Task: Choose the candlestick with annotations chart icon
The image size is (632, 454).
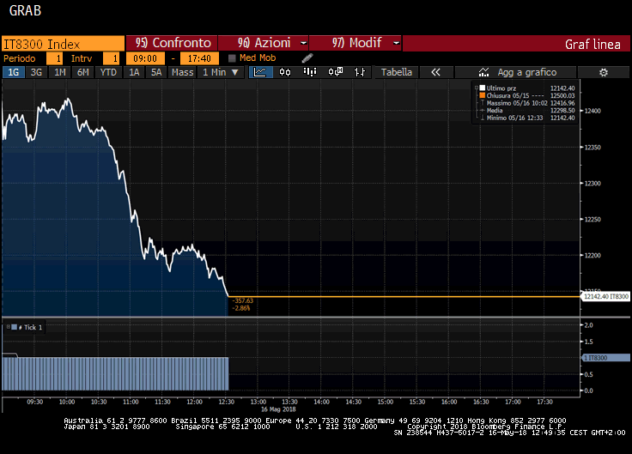Action: tap(336, 72)
